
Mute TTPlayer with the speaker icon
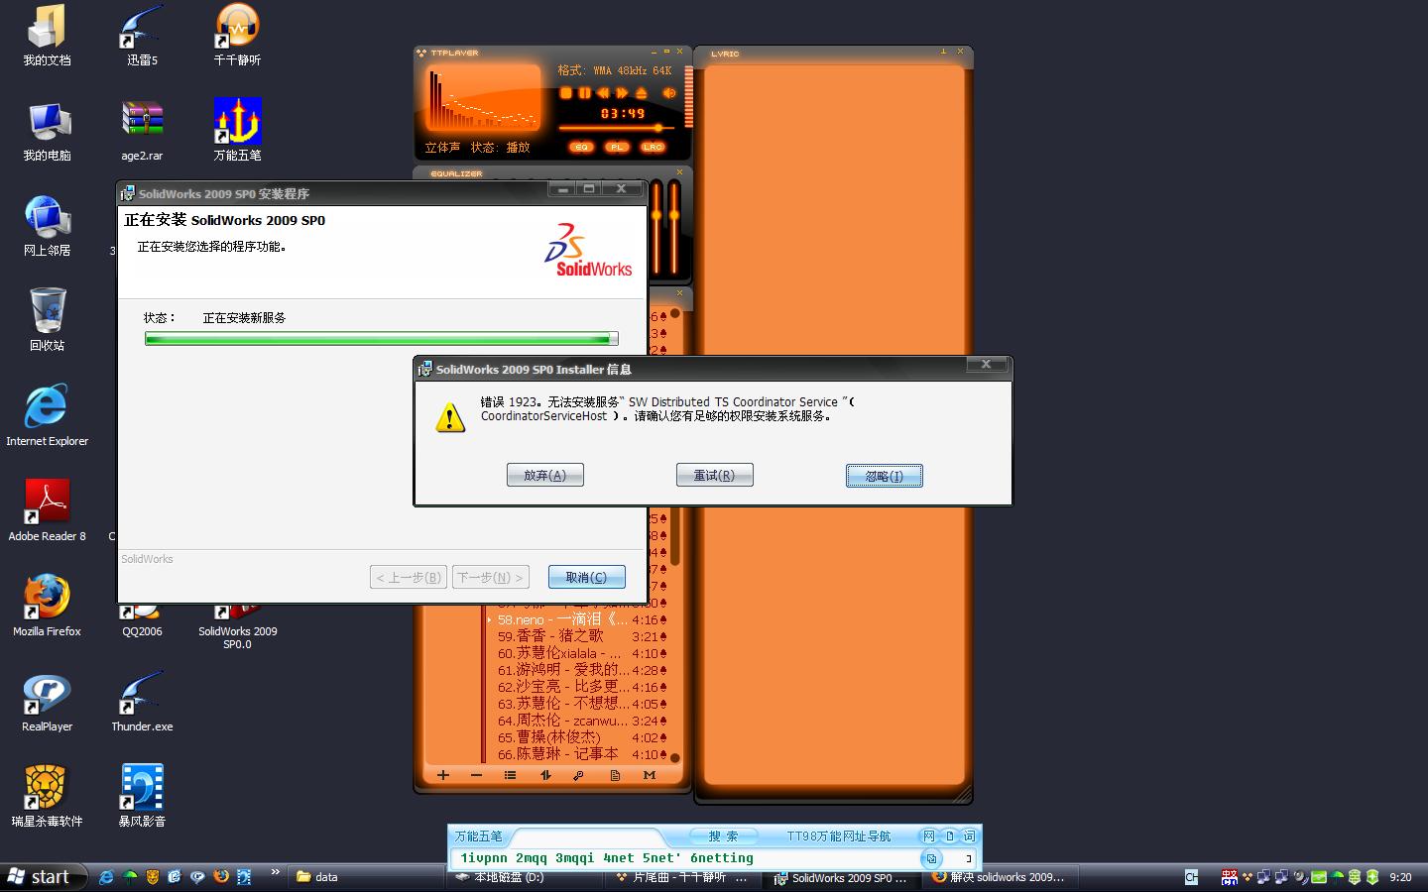click(669, 93)
